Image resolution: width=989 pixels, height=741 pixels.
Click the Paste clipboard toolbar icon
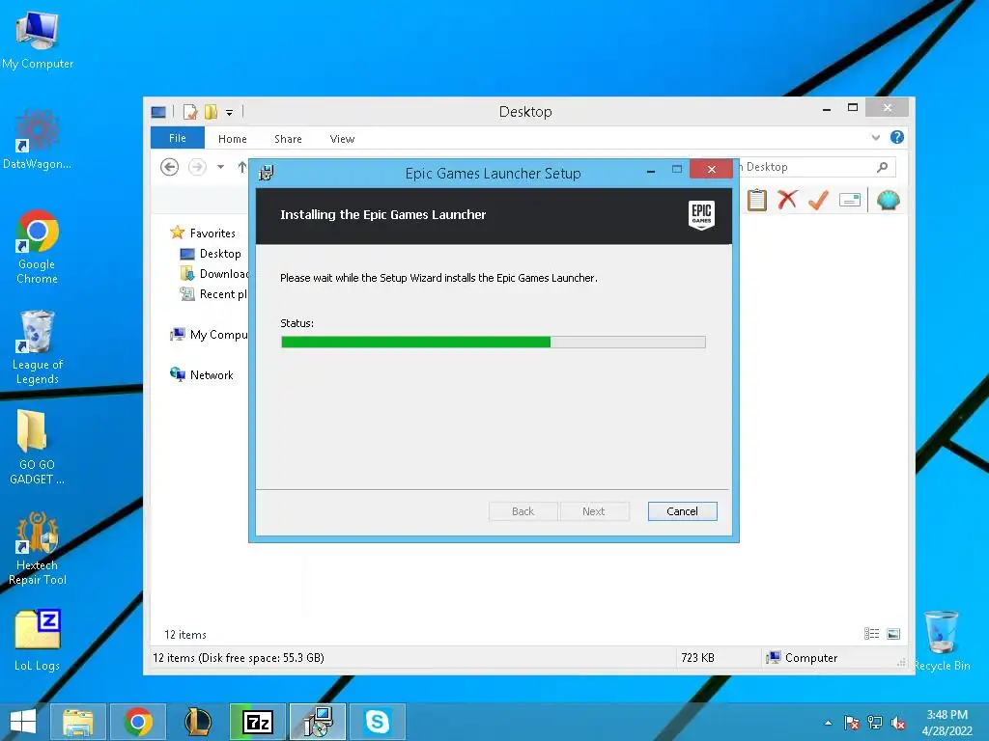pyautogui.click(x=757, y=201)
